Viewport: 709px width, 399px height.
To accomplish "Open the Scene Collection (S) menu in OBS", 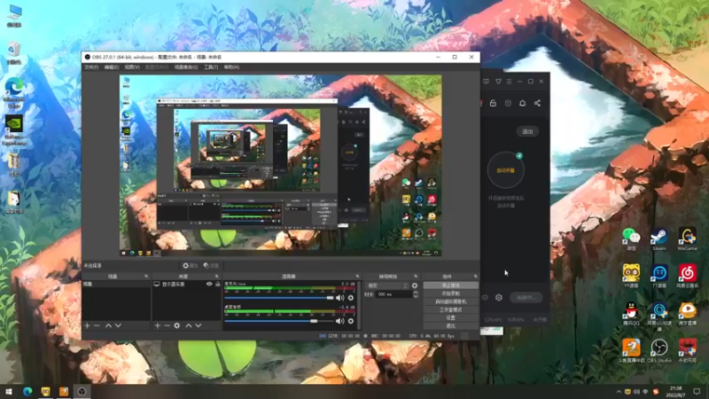I will pyautogui.click(x=186, y=67).
